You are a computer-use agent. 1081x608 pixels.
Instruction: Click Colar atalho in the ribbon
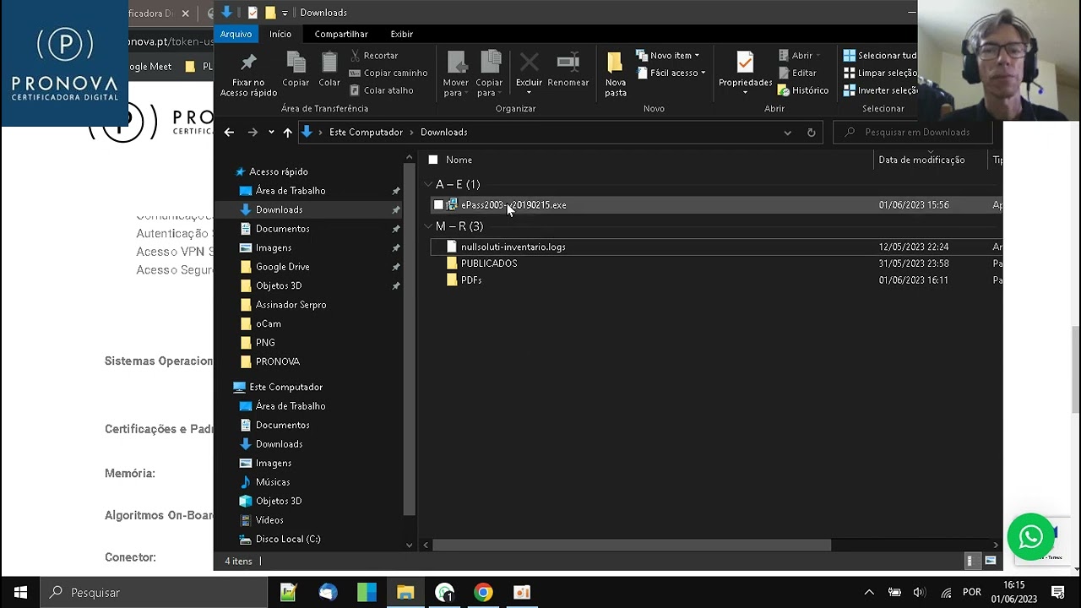tap(382, 90)
